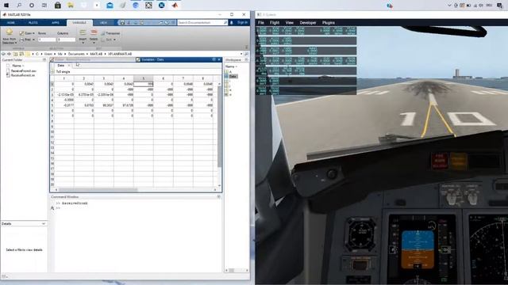Click the MATLAB icon in taskbar
Screen dimensions: 508x285
coord(175,6)
